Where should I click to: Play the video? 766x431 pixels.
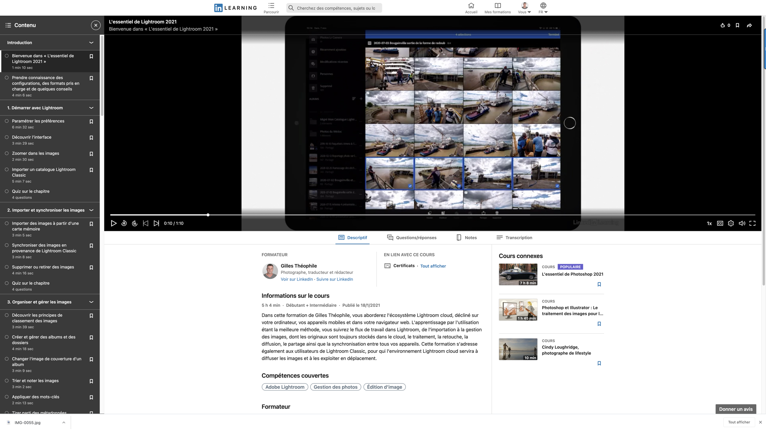[114, 223]
